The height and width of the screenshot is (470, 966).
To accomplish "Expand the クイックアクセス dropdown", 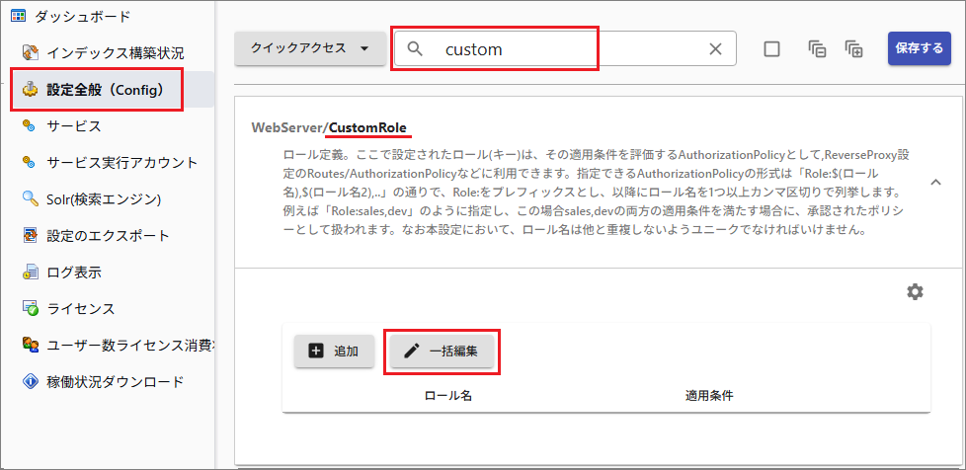I will point(309,47).
